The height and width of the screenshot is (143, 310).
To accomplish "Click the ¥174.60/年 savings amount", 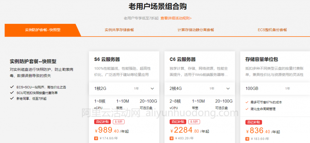I will point(109,138).
